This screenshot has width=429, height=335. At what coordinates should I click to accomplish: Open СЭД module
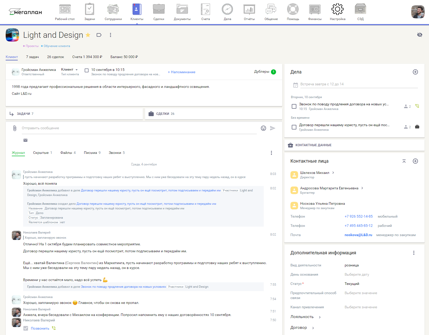(x=360, y=12)
